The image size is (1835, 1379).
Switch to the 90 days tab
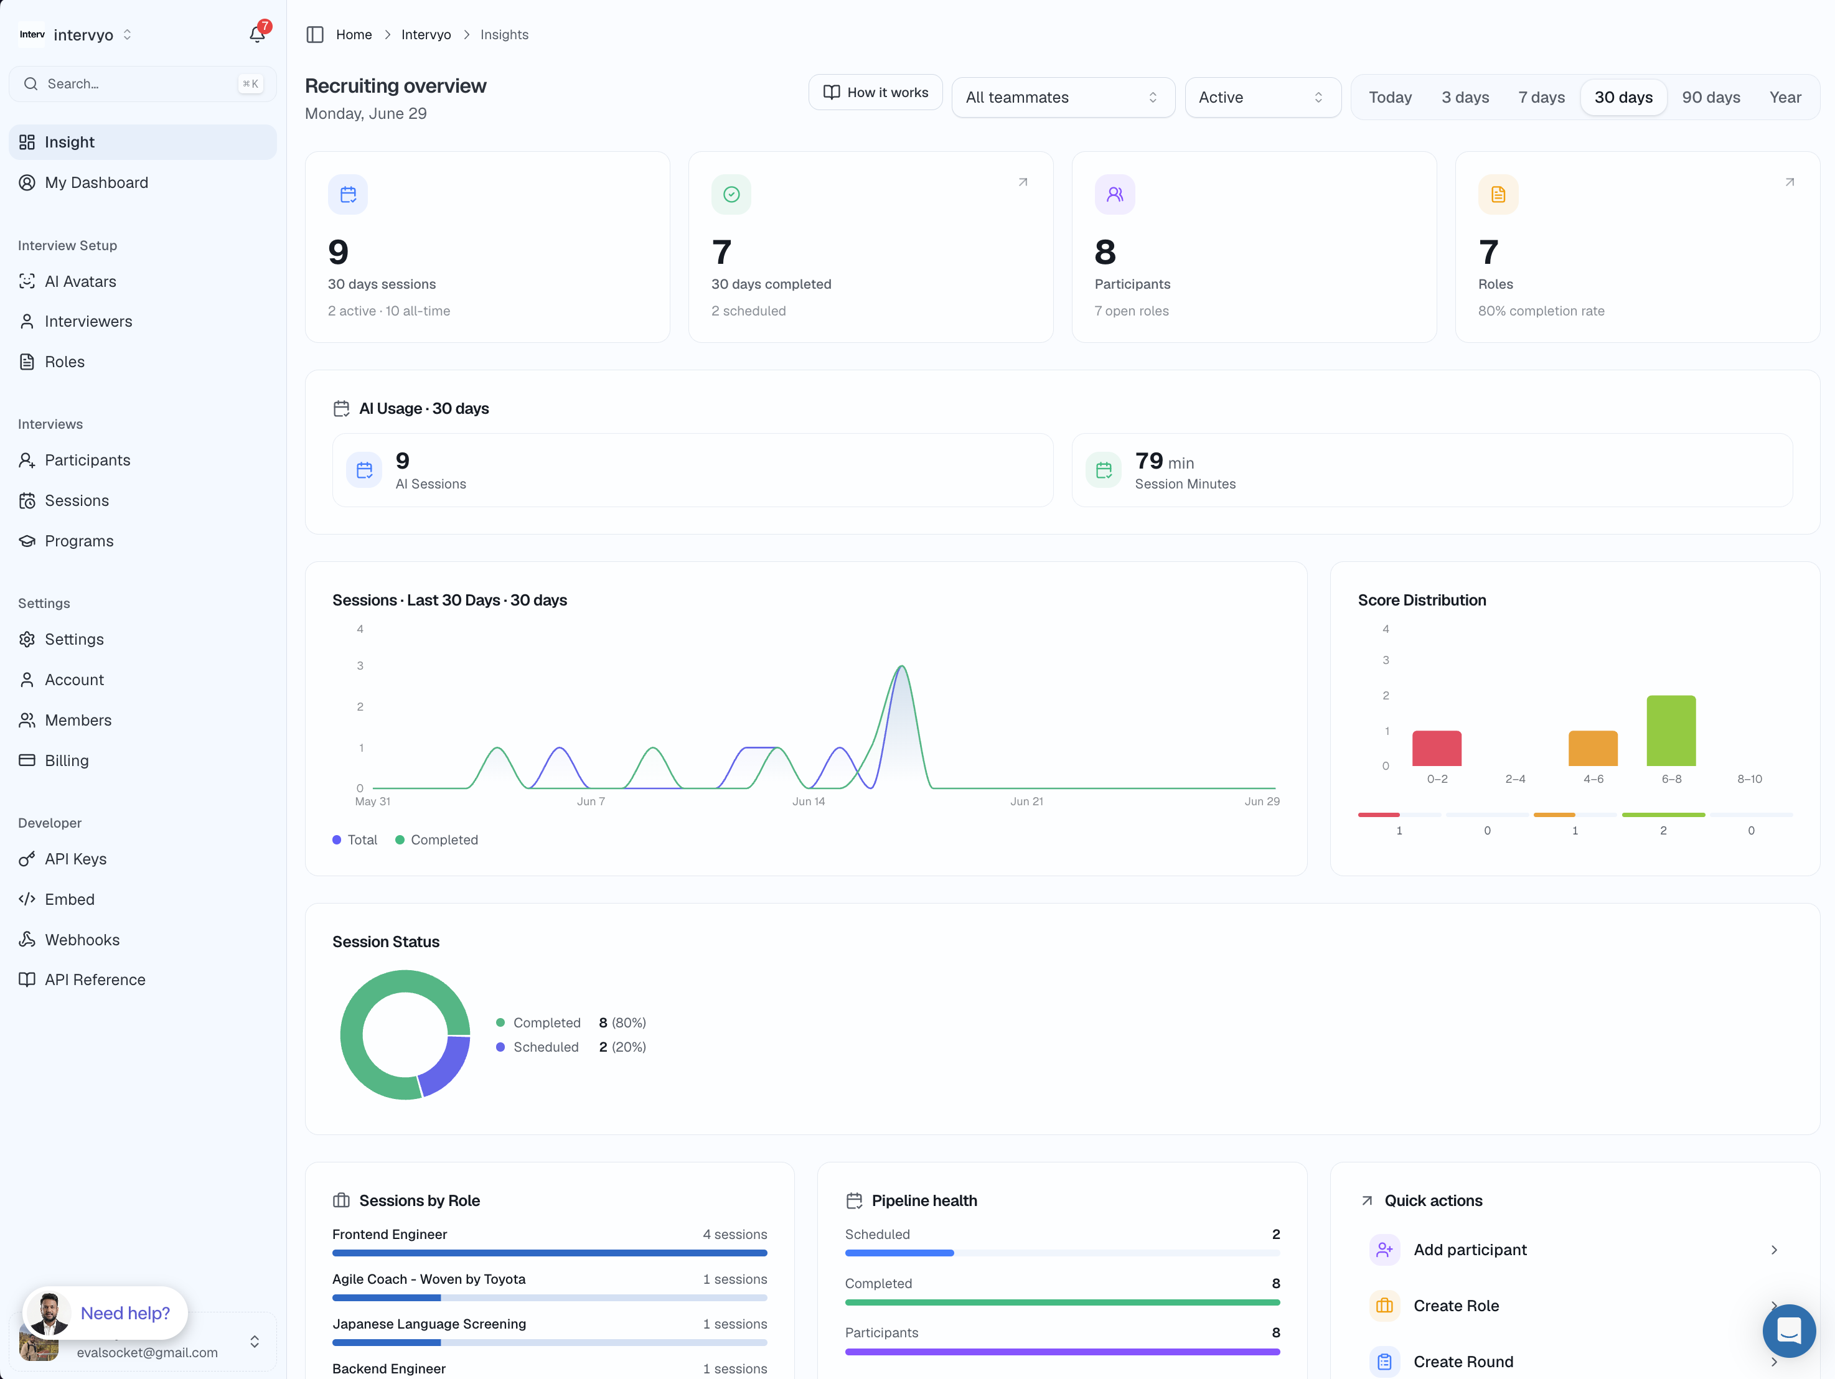click(x=1711, y=97)
